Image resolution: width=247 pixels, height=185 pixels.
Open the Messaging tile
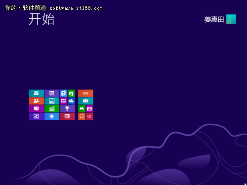[37, 109]
